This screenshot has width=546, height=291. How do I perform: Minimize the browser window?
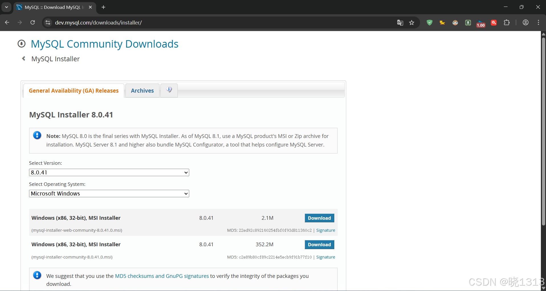[x=506, y=7]
